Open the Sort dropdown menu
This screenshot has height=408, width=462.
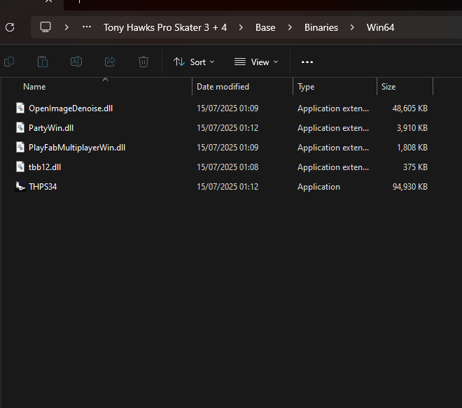click(194, 62)
